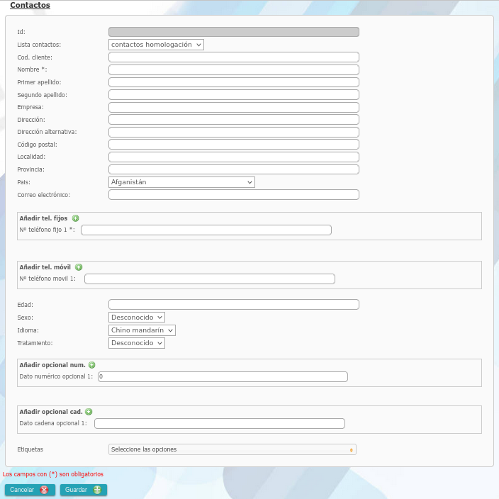Image resolution: width=499 pixels, height=499 pixels.
Task: Add another mobile phone with the plus icon
Action: 79,267
